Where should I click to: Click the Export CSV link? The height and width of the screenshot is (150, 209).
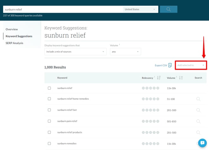[161, 65]
